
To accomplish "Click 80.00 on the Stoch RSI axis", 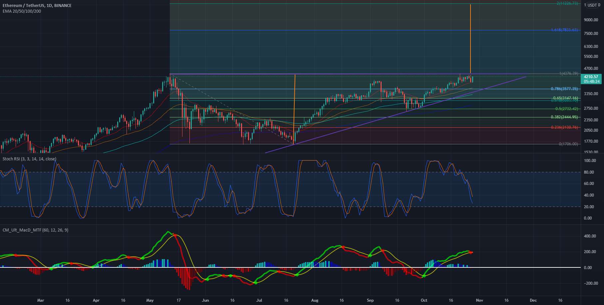I will pos(589,172).
